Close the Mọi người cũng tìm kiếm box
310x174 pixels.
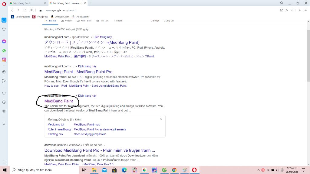coord(161,119)
